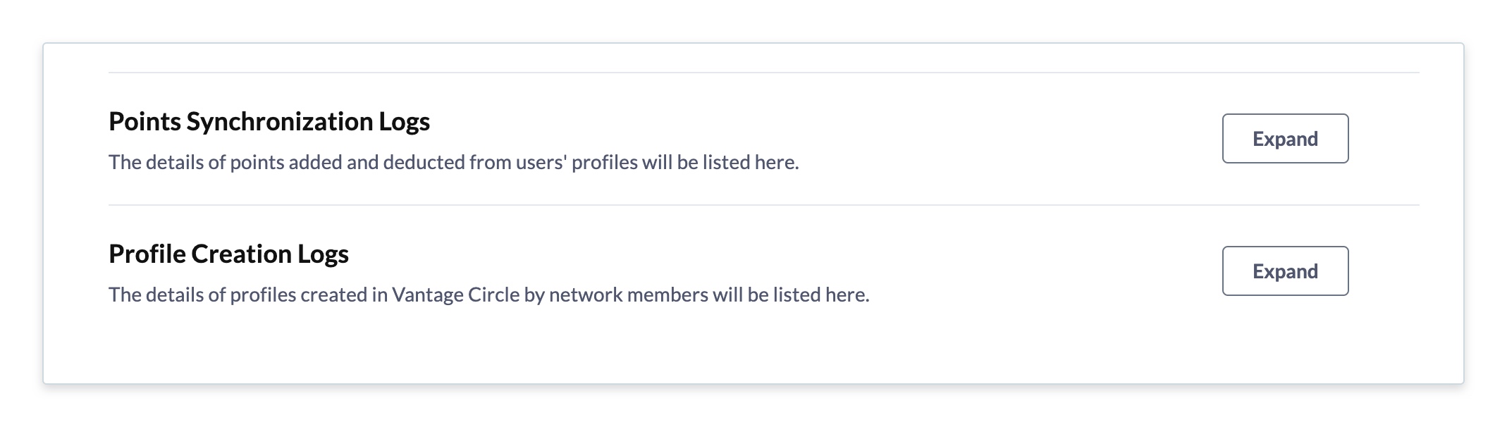Viewport: 1507px width, 427px height.
Task: Click the divider line between the two log sections
Action: click(763, 205)
